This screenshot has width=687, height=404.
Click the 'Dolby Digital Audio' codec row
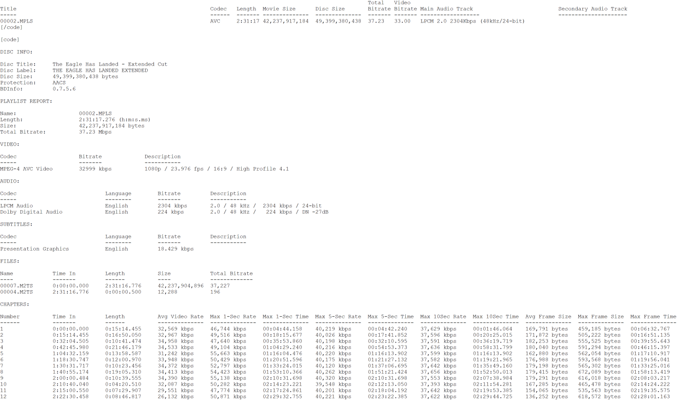tap(31, 212)
